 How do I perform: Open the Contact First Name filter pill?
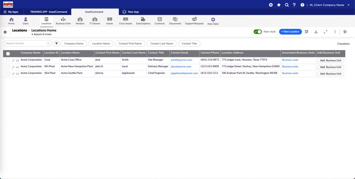tap(130, 44)
